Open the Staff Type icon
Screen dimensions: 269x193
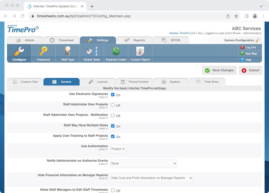(68, 51)
